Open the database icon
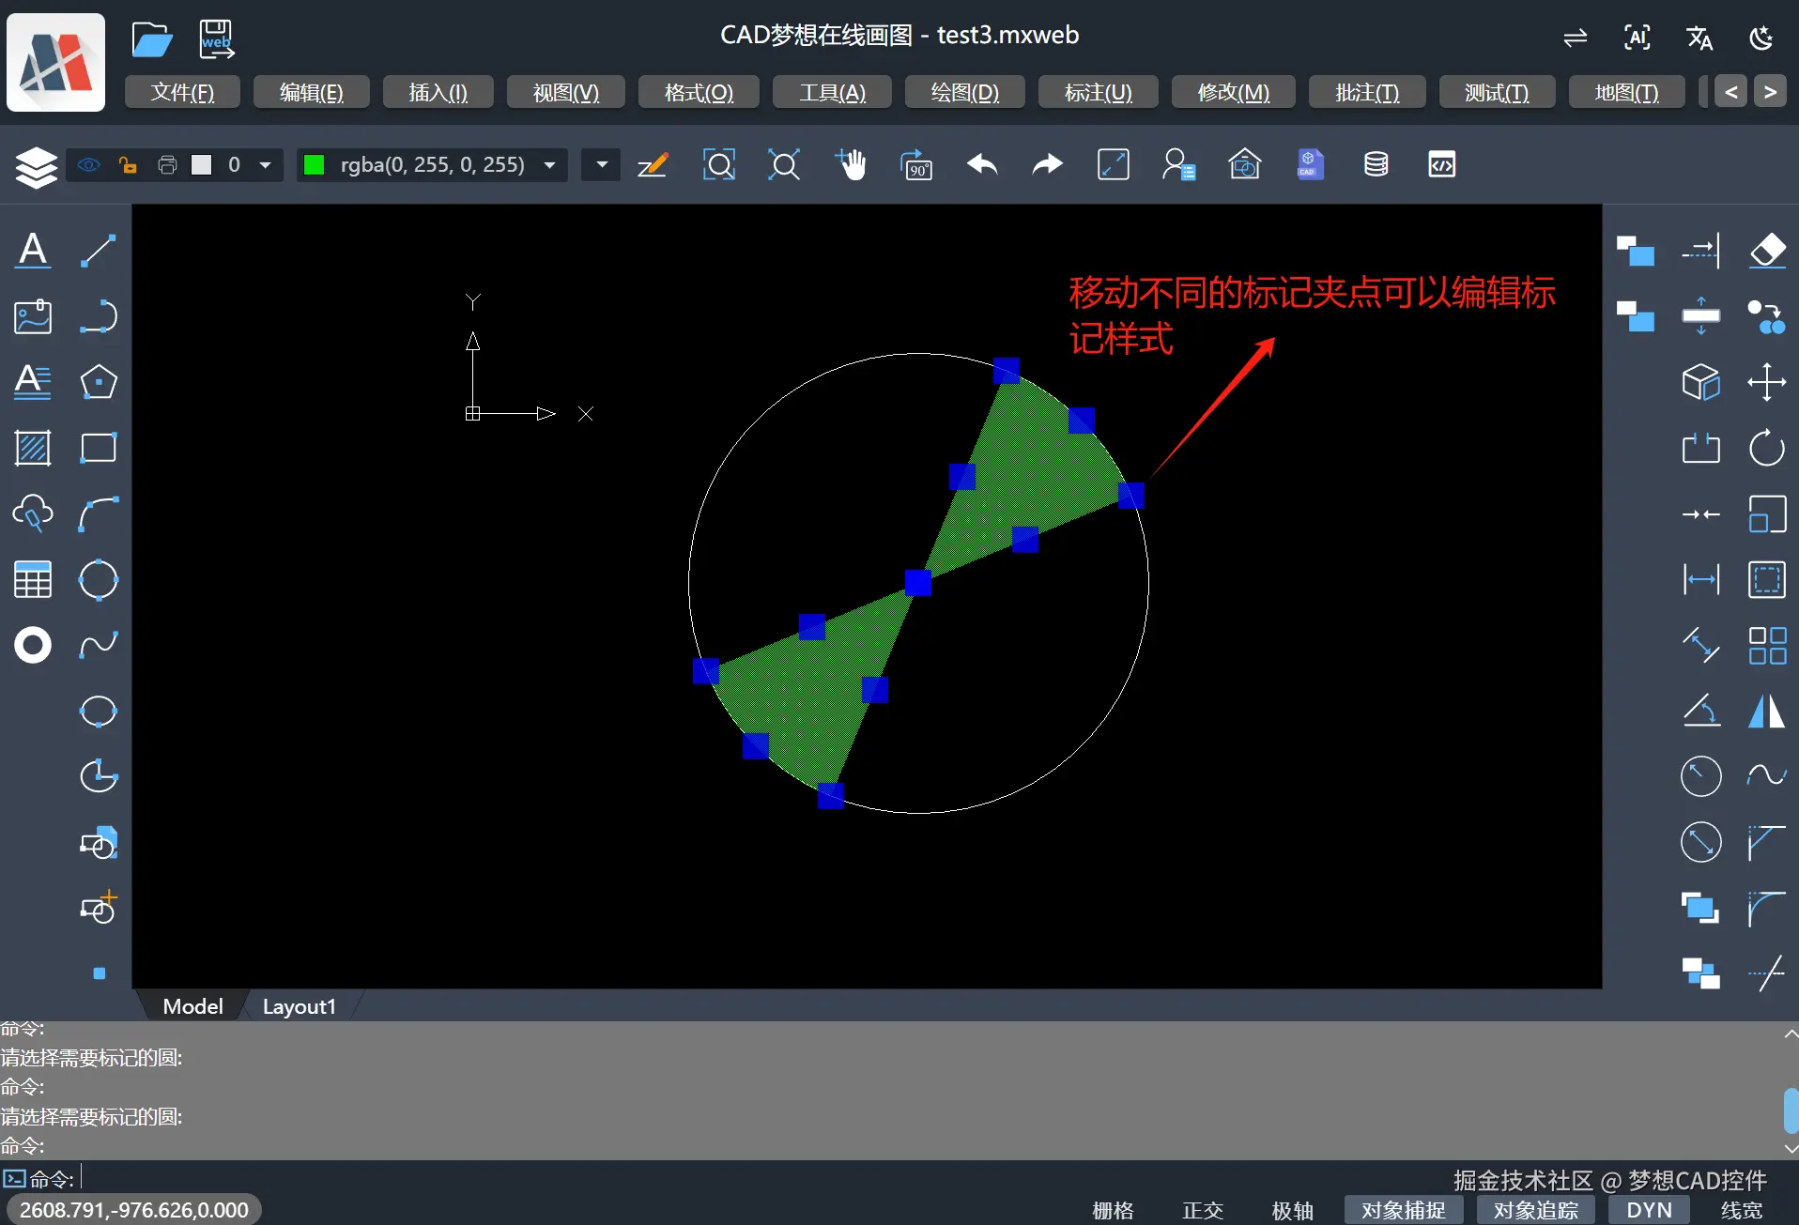 [1376, 165]
